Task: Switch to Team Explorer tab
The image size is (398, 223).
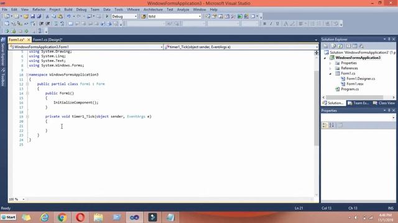Action: [358, 103]
